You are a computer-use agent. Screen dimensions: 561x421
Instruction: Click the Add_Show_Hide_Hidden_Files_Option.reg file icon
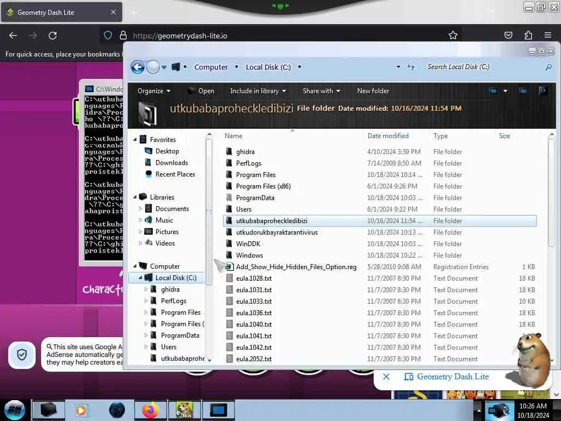pyautogui.click(x=230, y=267)
